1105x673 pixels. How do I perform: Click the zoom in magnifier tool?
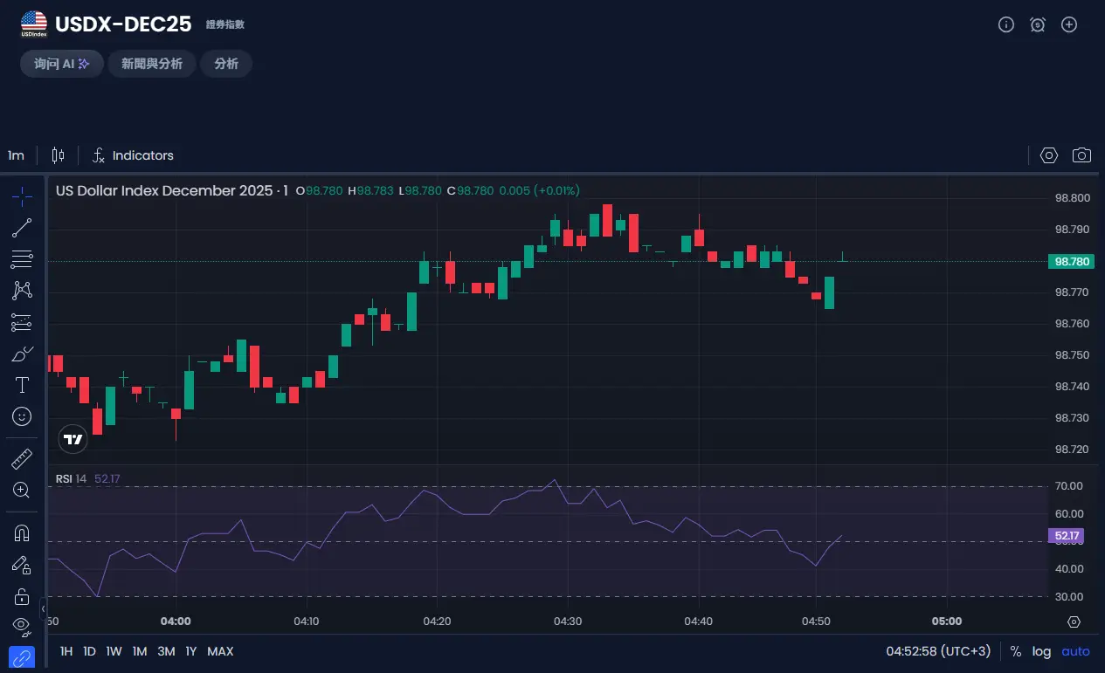[x=22, y=491]
